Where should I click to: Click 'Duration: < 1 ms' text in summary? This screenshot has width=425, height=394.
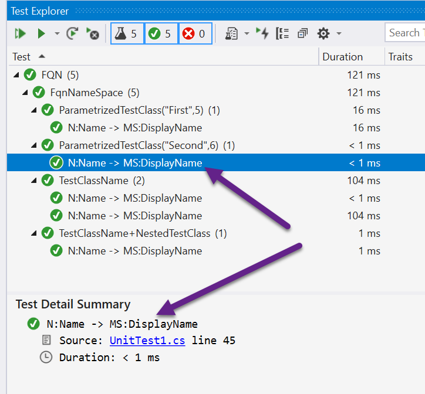(x=110, y=358)
